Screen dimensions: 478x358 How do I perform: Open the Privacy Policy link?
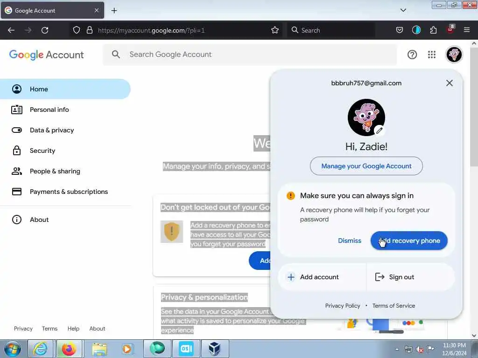coord(342,306)
